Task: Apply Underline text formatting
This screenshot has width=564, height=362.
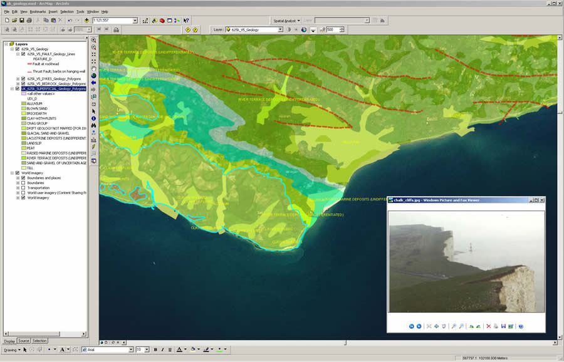Action: (x=169, y=349)
